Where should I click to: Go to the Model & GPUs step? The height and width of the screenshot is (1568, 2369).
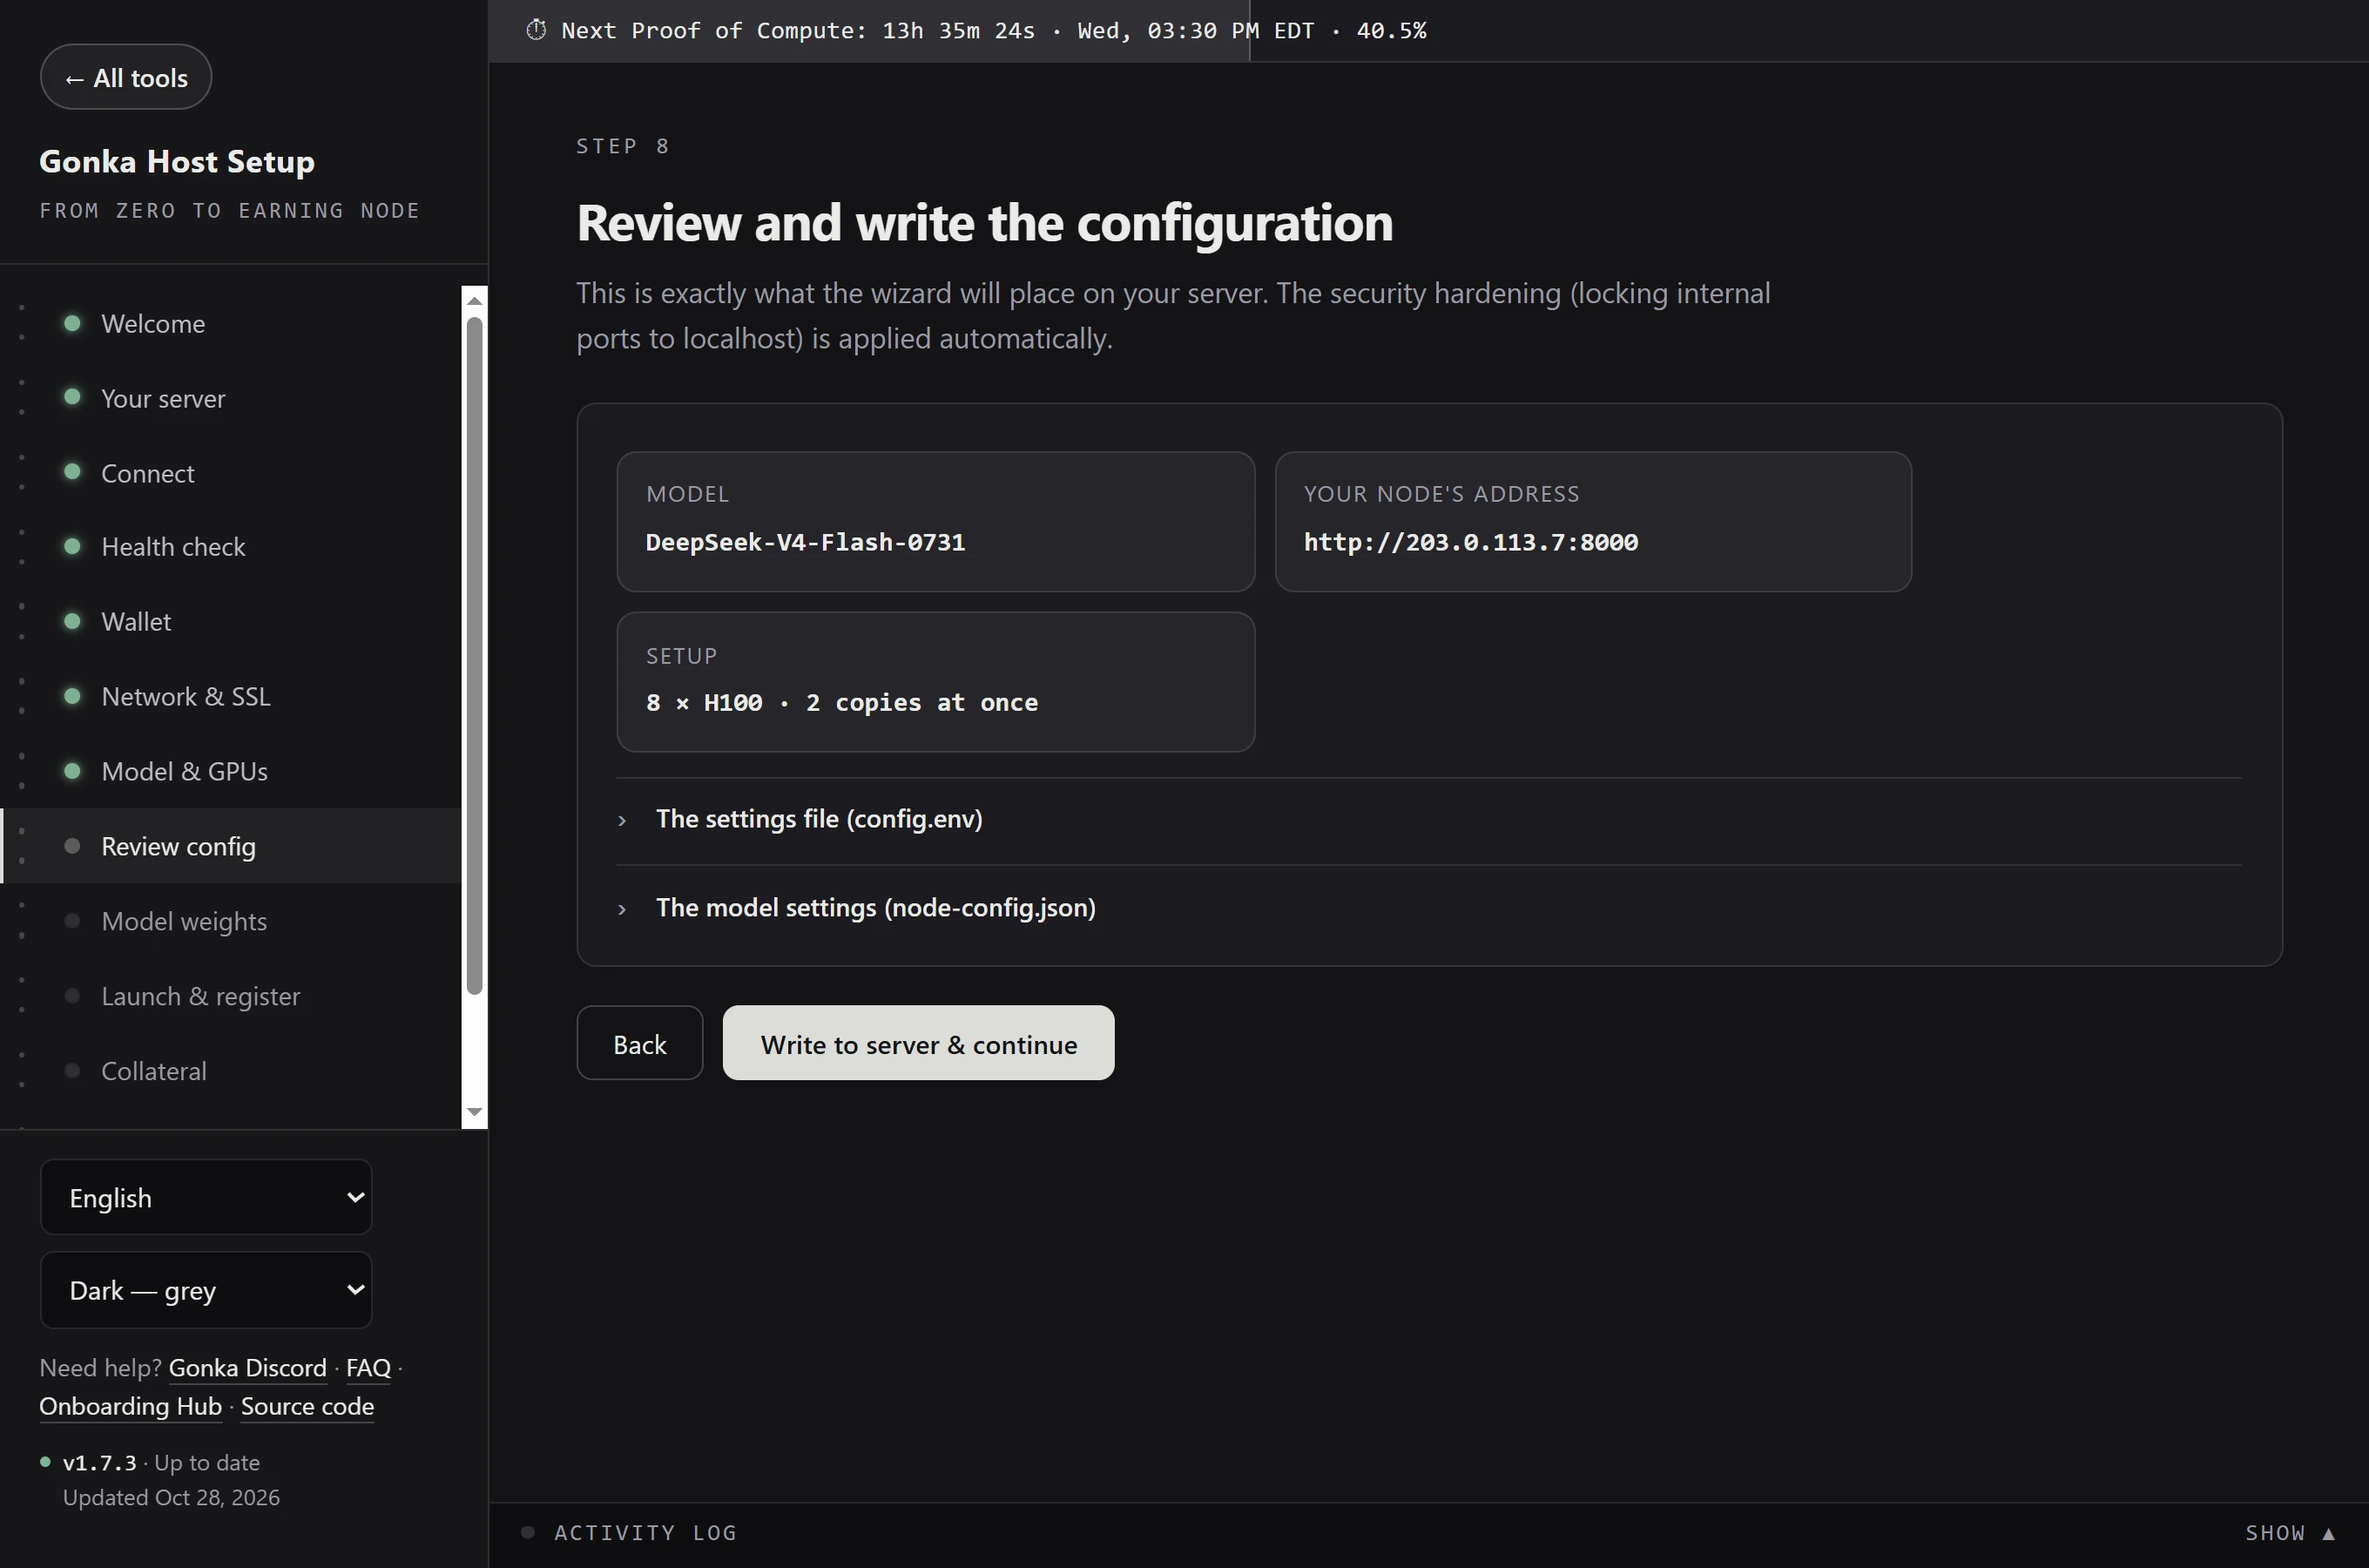232,771
